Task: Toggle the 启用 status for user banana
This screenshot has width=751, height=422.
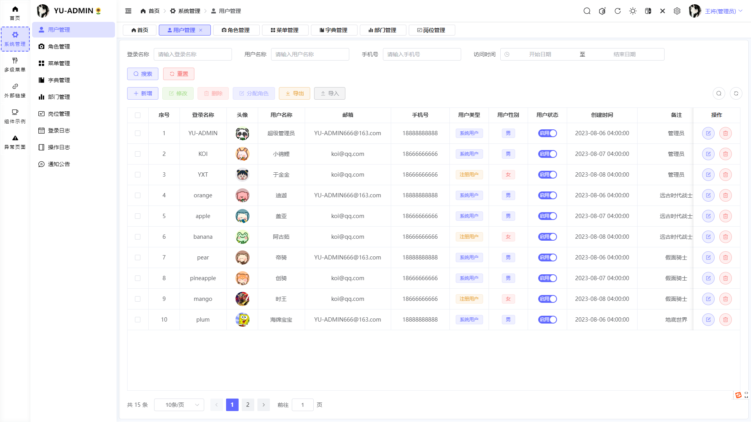Action: click(x=547, y=236)
